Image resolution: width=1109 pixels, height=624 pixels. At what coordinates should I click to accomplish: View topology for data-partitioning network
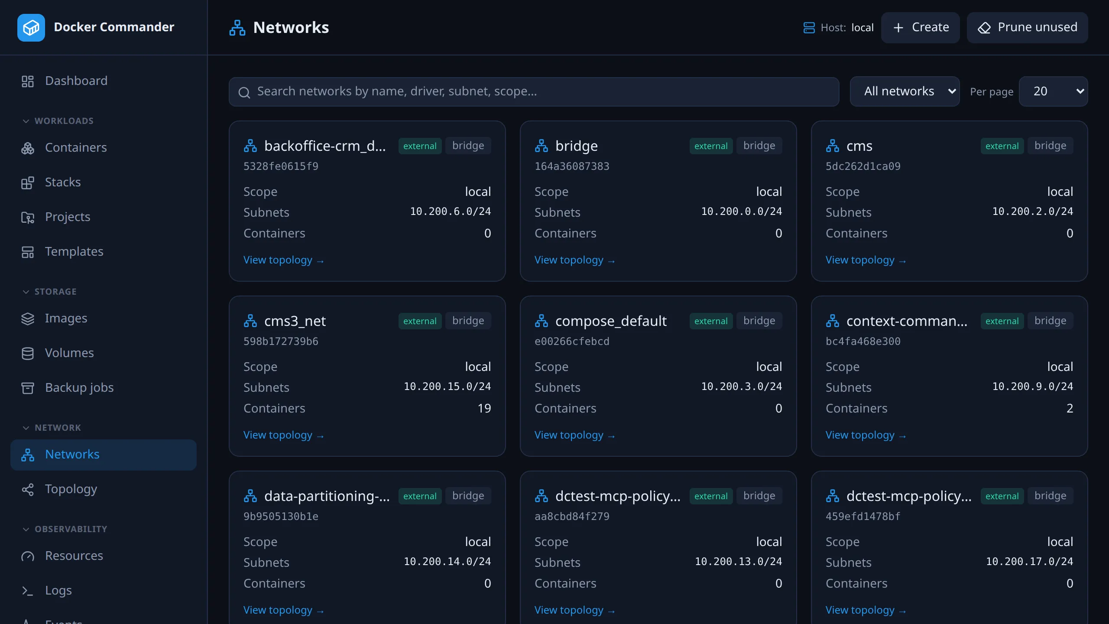[x=283, y=610]
